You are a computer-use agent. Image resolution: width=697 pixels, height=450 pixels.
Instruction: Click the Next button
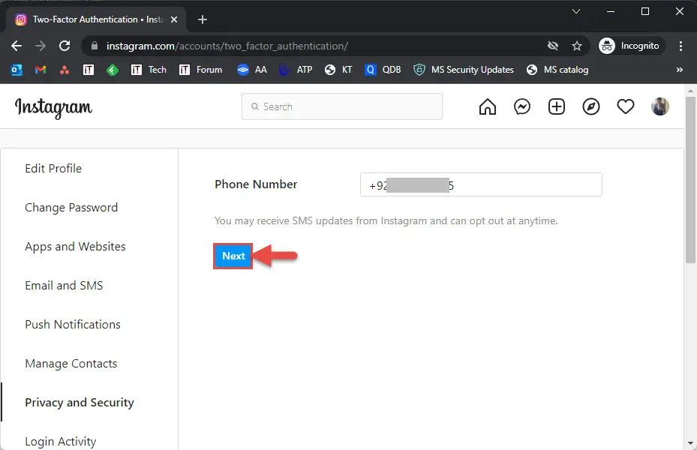tap(233, 256)
